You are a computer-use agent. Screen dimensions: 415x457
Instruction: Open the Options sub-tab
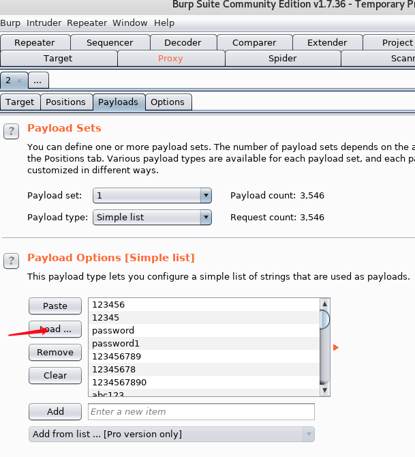pyautogui.click(x=168, y=102)
